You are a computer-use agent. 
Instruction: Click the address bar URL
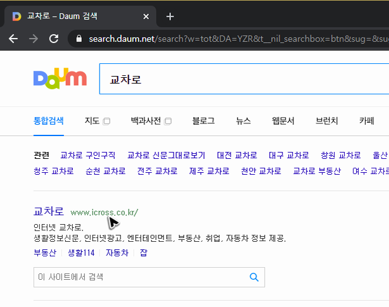point(239,39)
